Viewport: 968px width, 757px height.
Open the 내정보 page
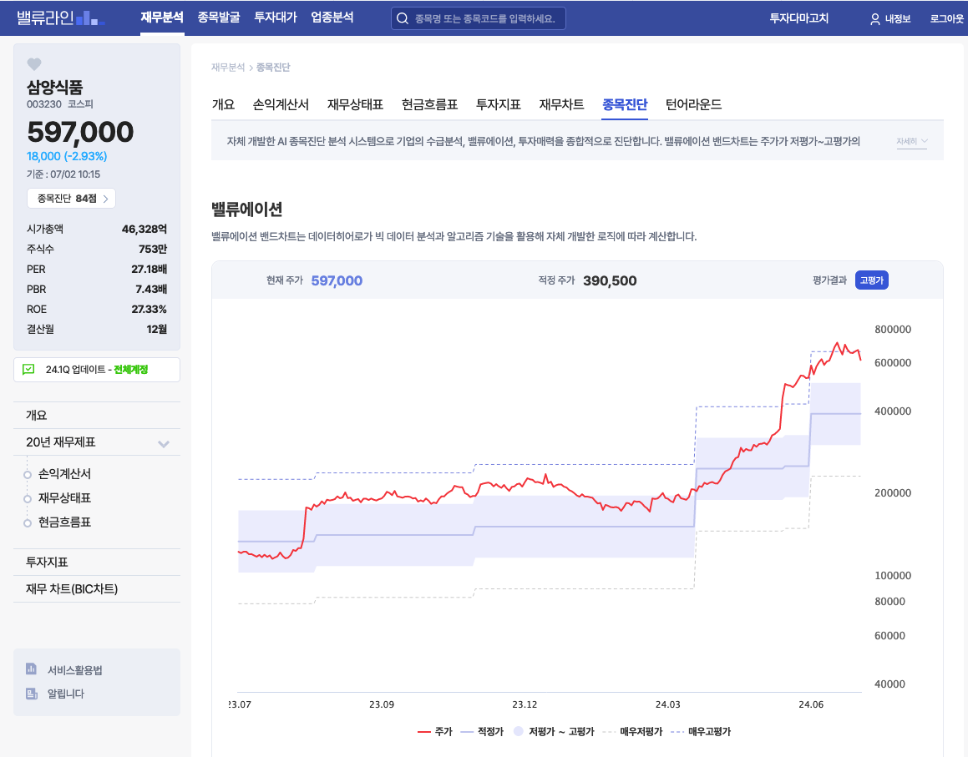click(898, 19)
